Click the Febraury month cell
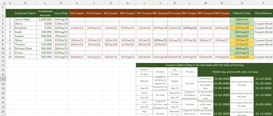 tap(144, 81)
